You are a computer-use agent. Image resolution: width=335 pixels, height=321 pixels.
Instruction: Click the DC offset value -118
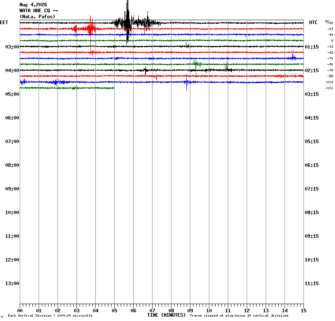tap(329, 82)
